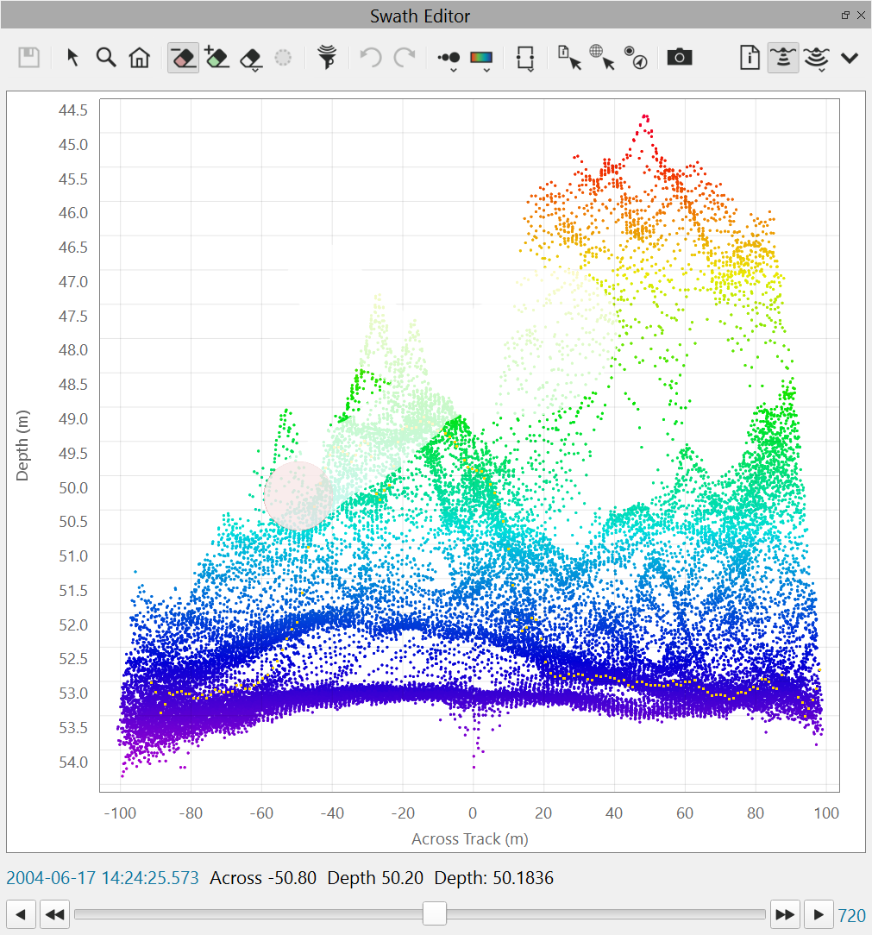Reset view with the home icon

click(140, 57)
